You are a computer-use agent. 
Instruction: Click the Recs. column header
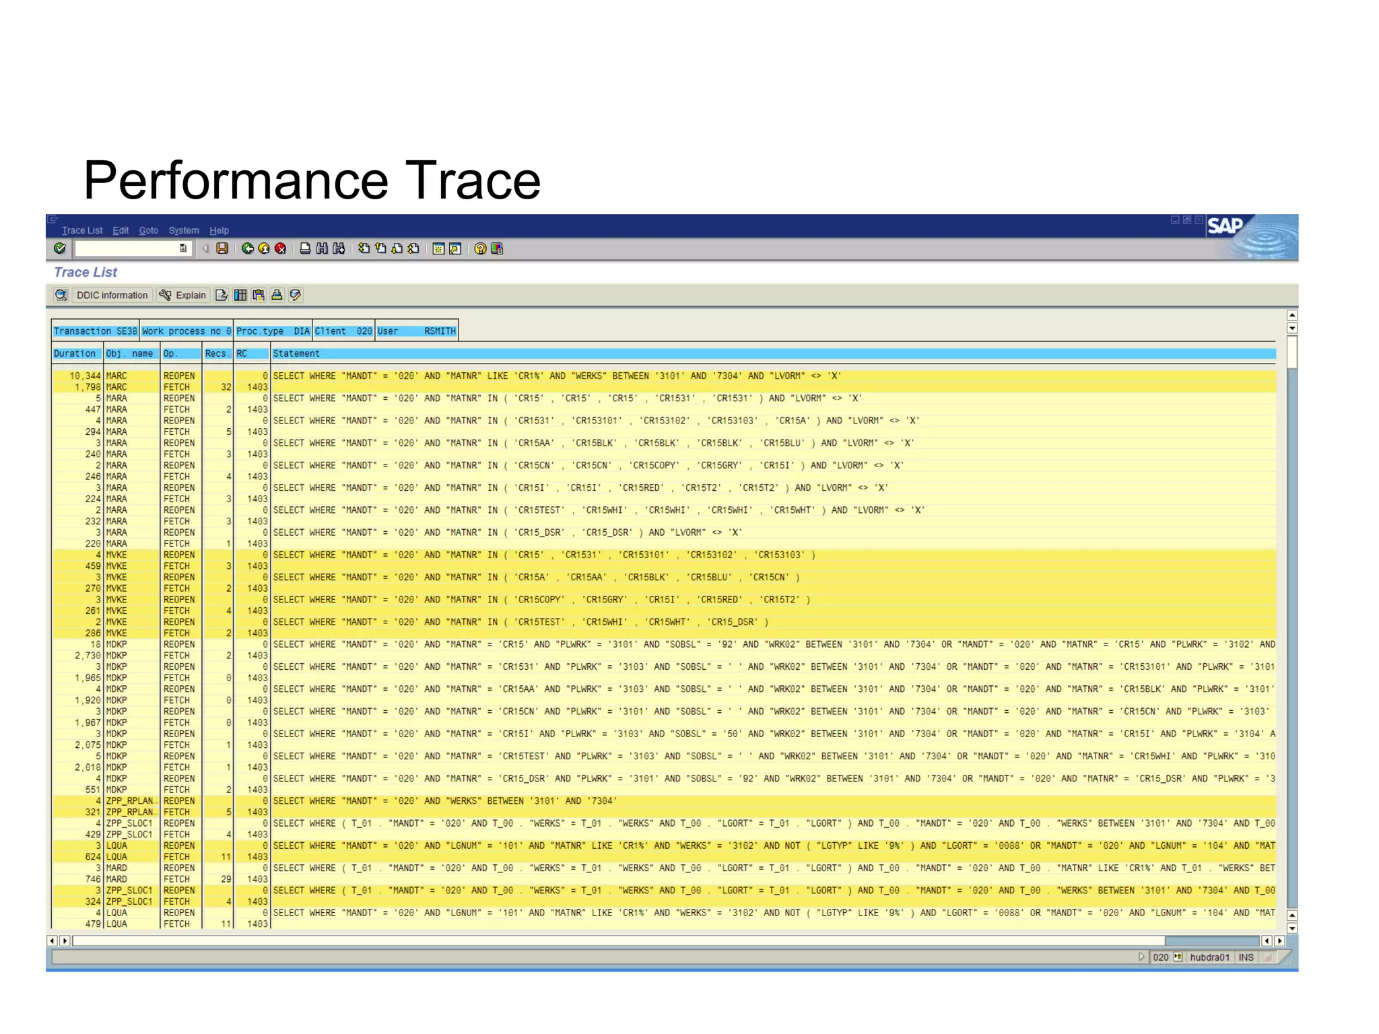[217, 353]
